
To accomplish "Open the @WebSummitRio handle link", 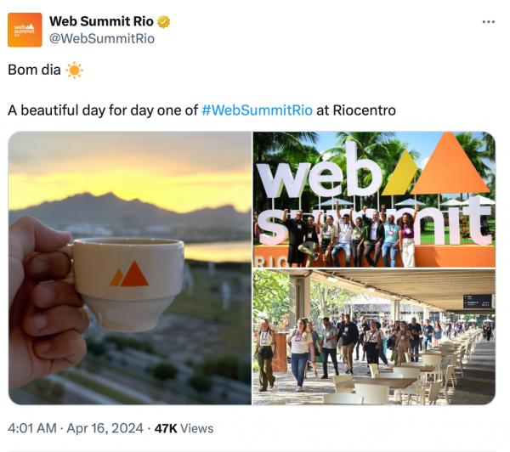I will (x=102, y=38).
